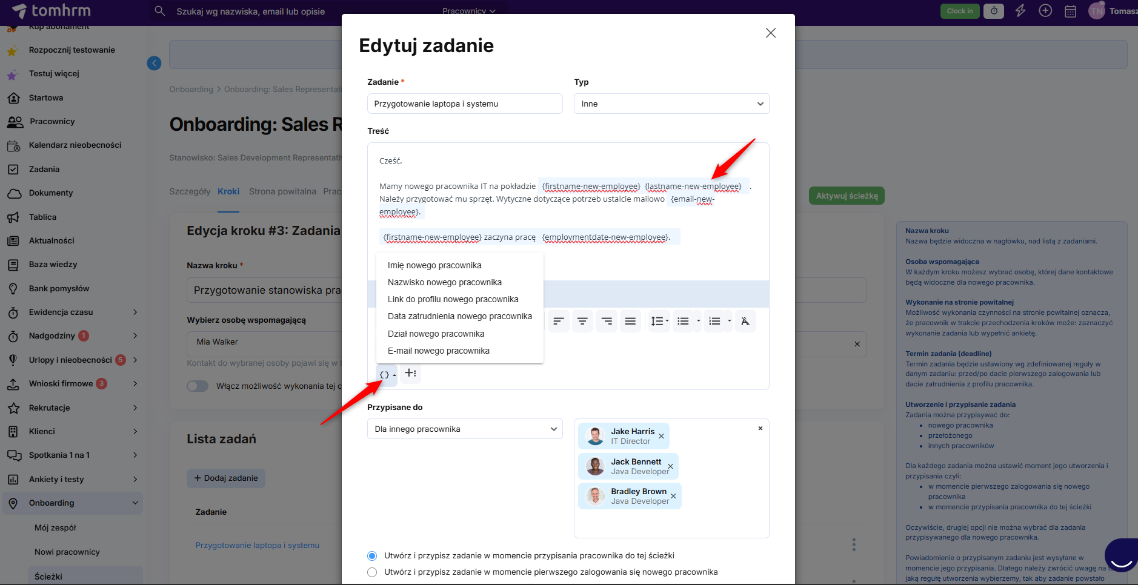This screenshot has height=585, width=1138.
Task: Remove Bradley Brown from assigned people
Action: (x=673, y=496)
